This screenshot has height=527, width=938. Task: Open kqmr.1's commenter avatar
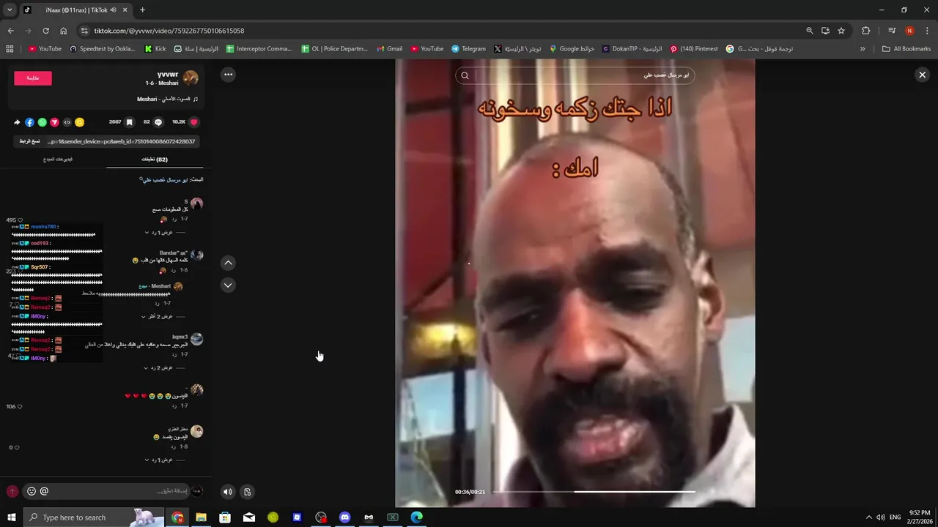click(x=196, y=339)
